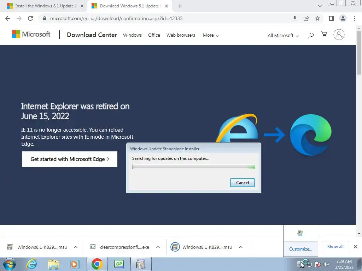Viewport: 362px width, 271px height.
Task: Open the Windows menu item
Action: click(132, 35)
